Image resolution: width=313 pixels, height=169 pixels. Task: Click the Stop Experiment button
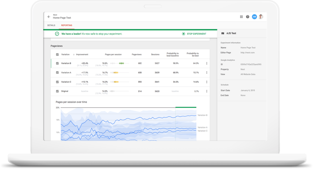tap(194, 34)
